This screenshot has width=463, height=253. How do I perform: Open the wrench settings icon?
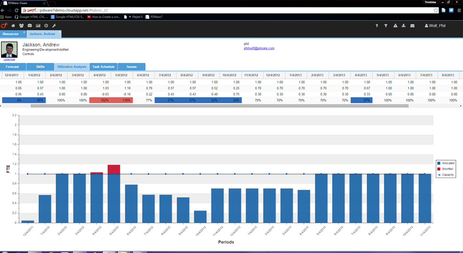[x=54, y=26]
